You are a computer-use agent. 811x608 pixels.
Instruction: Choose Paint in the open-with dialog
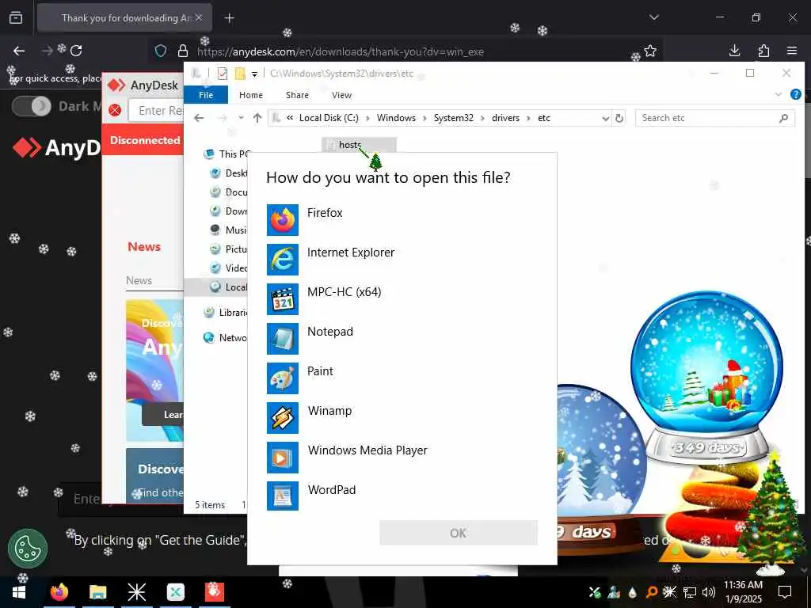[402, 378]
